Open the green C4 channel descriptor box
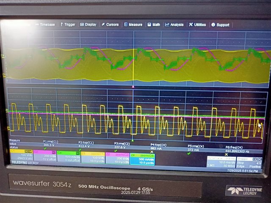271x203 pixels. click(69, 156)
